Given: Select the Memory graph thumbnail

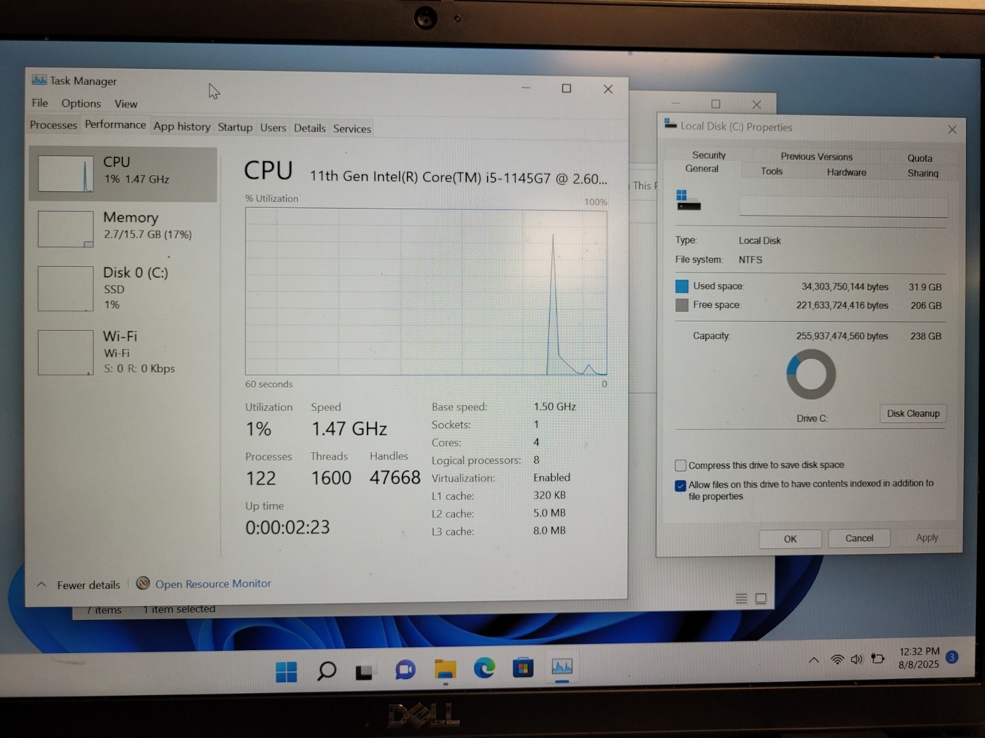Looking at the screenshot, I should pos(66,229).
